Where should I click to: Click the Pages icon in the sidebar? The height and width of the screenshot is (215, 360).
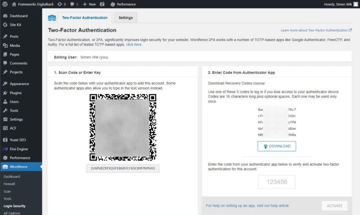[5, 54]
